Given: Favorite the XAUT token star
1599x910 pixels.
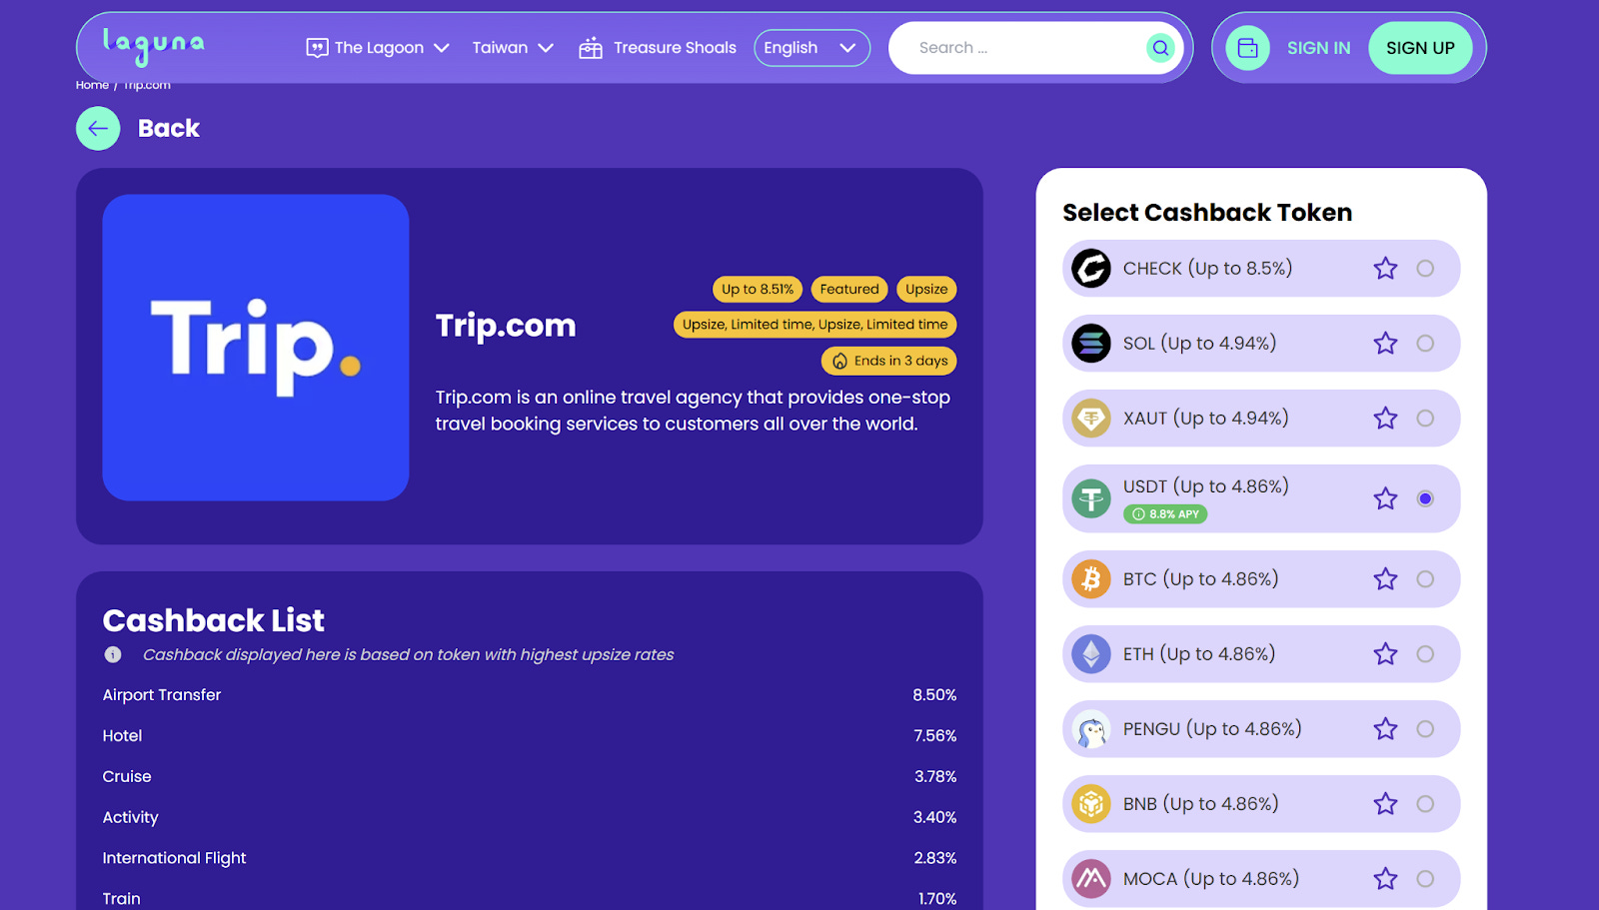Looking at the screenshot, I should 1385,419.
